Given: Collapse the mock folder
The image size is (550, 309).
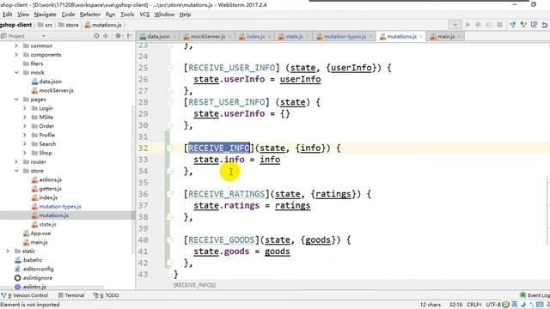Looking at the screenshot, I should pyautogui.click(x=16, y=72).
